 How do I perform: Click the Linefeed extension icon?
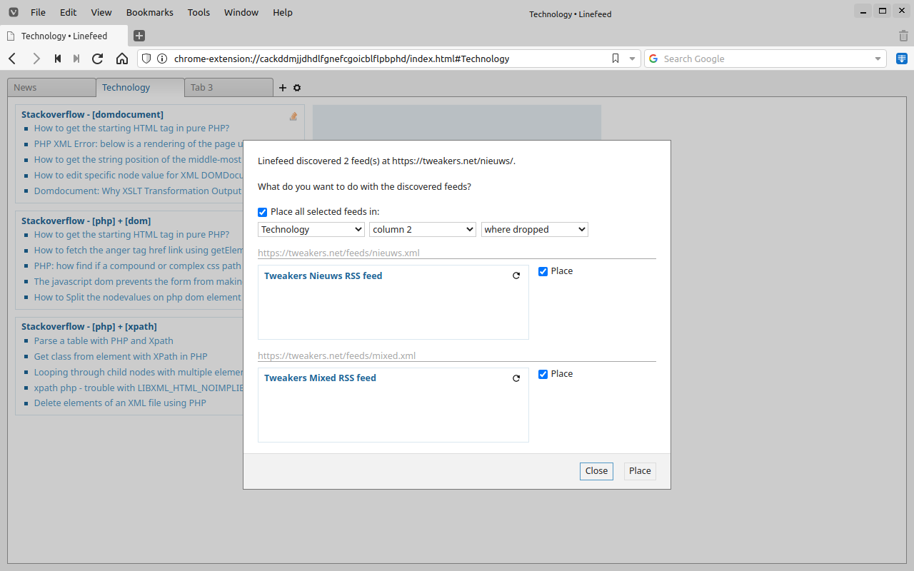[x=902, y=59]
